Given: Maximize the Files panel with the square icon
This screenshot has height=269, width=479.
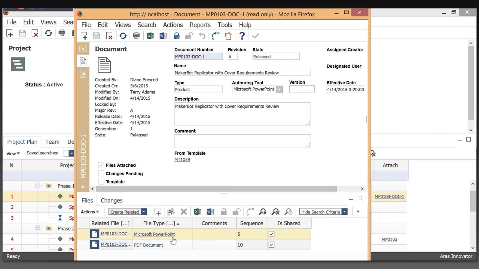Looking at the screenshot, I should 360,198.
